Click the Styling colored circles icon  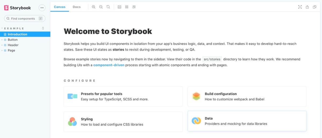[72, 122]
